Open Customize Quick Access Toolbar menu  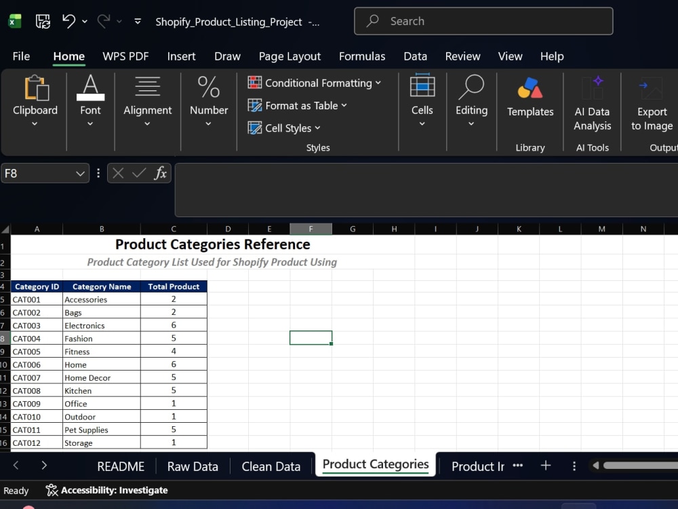pos(138,21)
